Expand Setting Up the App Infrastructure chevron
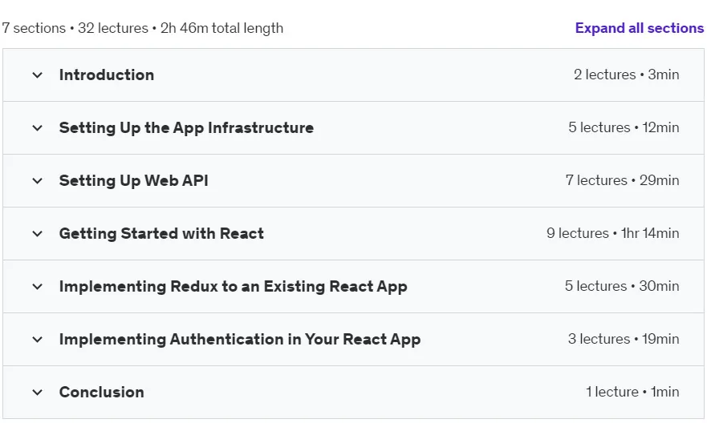This screenshot has width=707, height=423. [38, 128]
